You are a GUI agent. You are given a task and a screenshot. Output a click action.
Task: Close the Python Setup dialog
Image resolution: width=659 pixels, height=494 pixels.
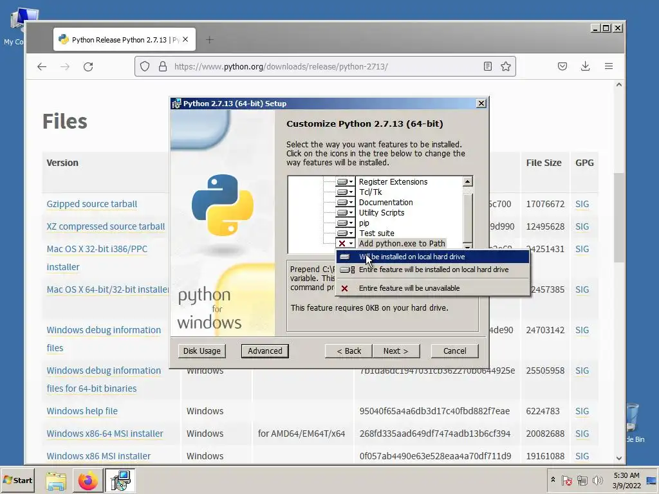[x=481, y=104]
